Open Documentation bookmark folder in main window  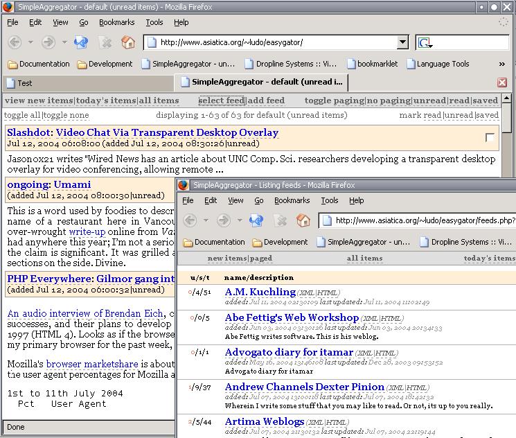[39, 64]
